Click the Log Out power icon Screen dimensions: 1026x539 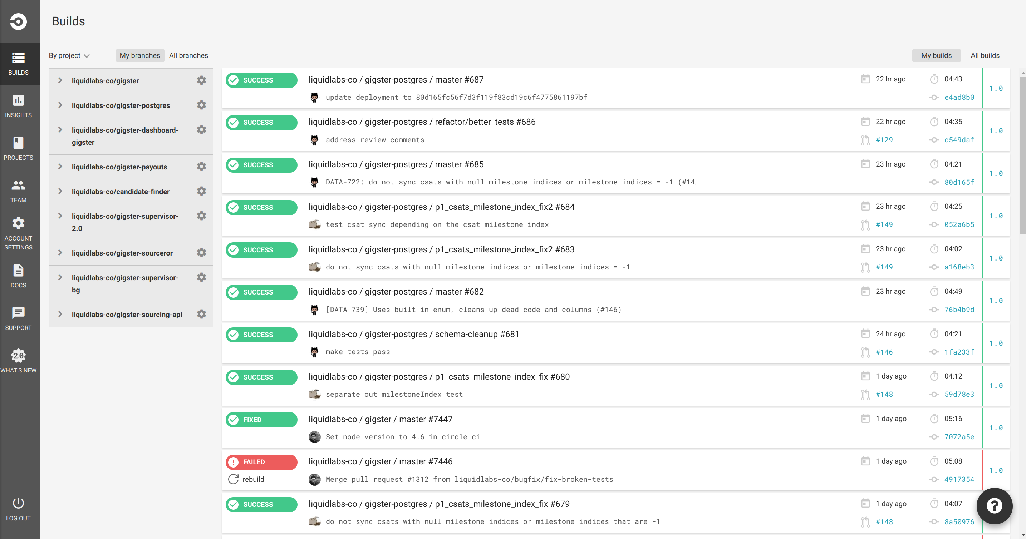(18, 503)
